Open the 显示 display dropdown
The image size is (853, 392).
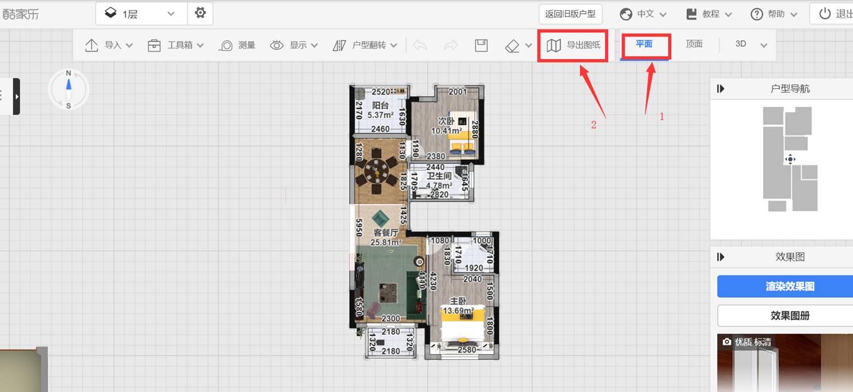[294, 45]
